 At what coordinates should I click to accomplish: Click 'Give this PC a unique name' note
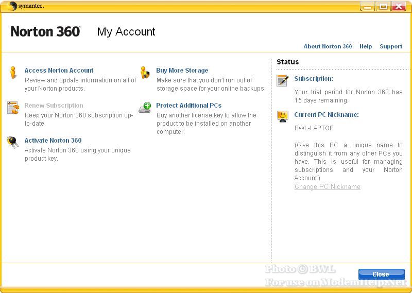pos(349,162)
